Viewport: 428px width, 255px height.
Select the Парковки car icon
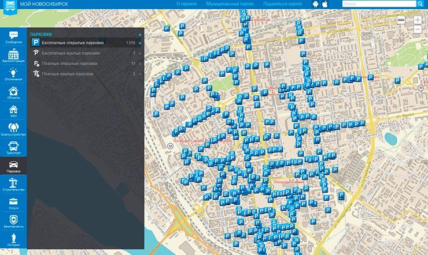click(13, 166)
